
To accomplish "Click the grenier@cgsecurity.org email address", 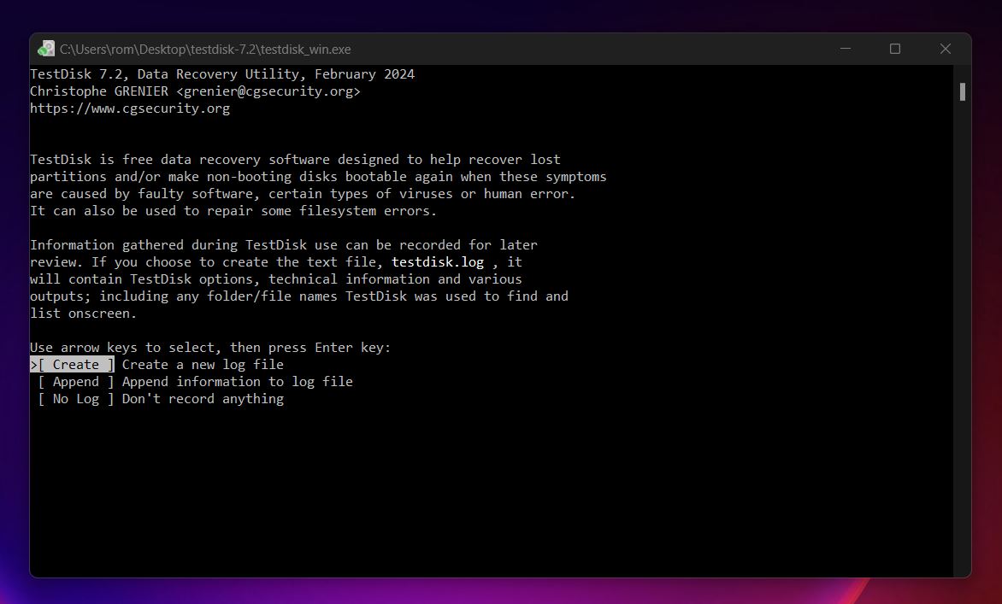I will [268, 91].
